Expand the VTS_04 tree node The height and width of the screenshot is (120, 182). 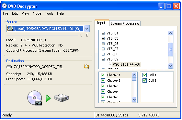(103, 33)
